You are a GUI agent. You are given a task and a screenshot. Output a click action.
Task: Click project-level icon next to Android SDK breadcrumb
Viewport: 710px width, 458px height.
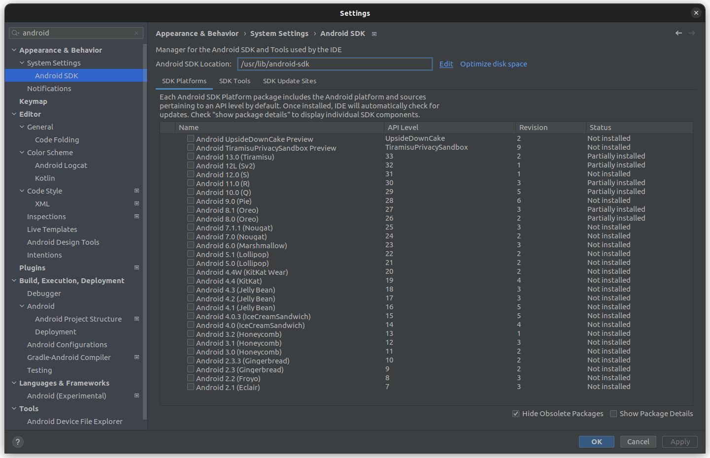[374, 34]
